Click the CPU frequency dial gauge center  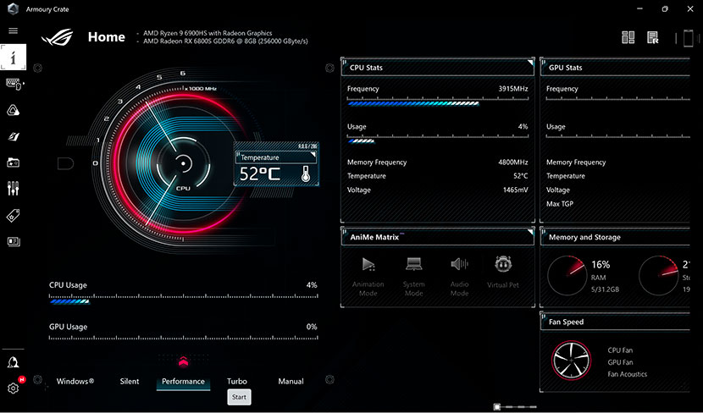click(x=183, y=163)
